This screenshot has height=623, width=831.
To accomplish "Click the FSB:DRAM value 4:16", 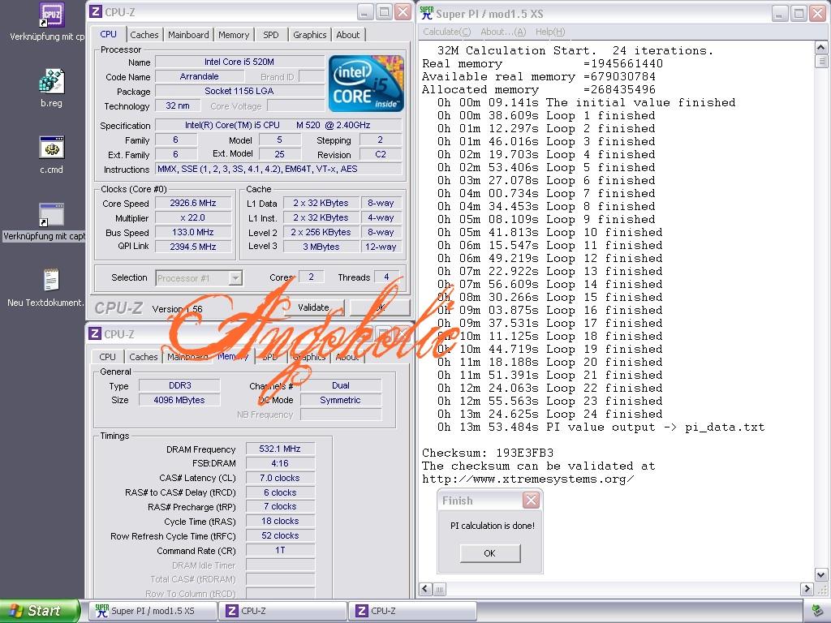I will [280, 463].
